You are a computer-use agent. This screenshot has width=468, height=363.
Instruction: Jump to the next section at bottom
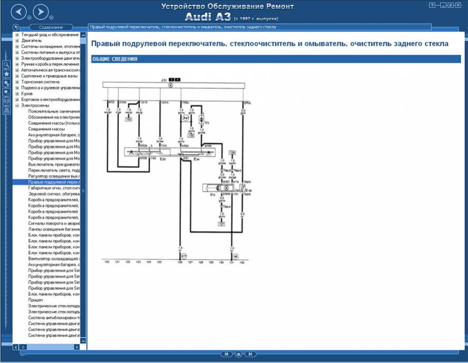coord(251,354)
